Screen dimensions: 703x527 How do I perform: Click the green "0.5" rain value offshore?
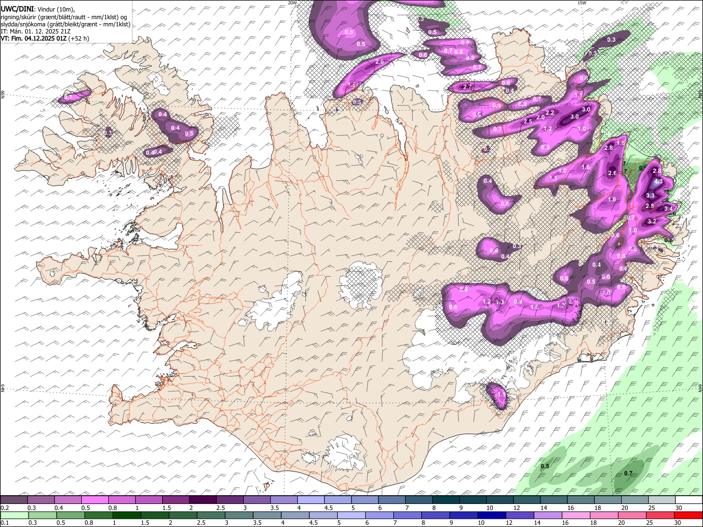tap(545, 466)
